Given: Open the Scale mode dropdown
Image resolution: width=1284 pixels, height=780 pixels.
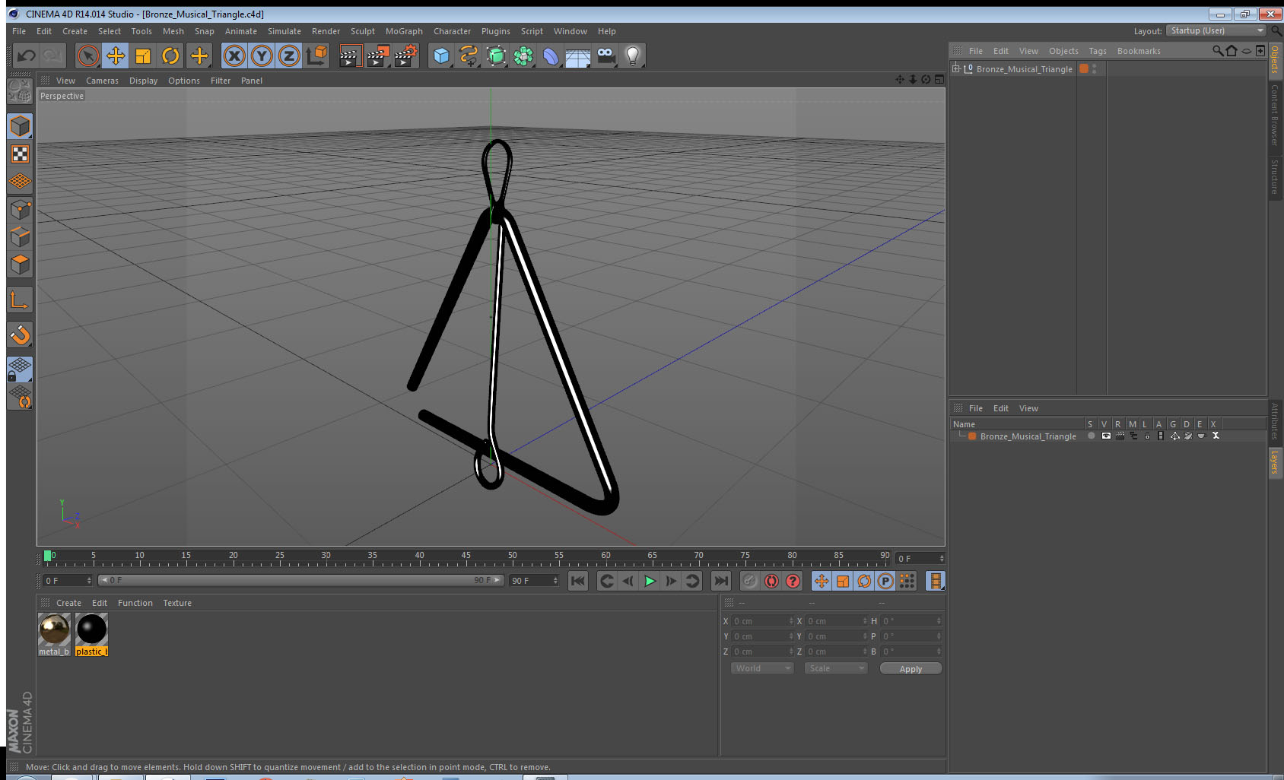Looking at the screenshot, I should click(835, 668).
